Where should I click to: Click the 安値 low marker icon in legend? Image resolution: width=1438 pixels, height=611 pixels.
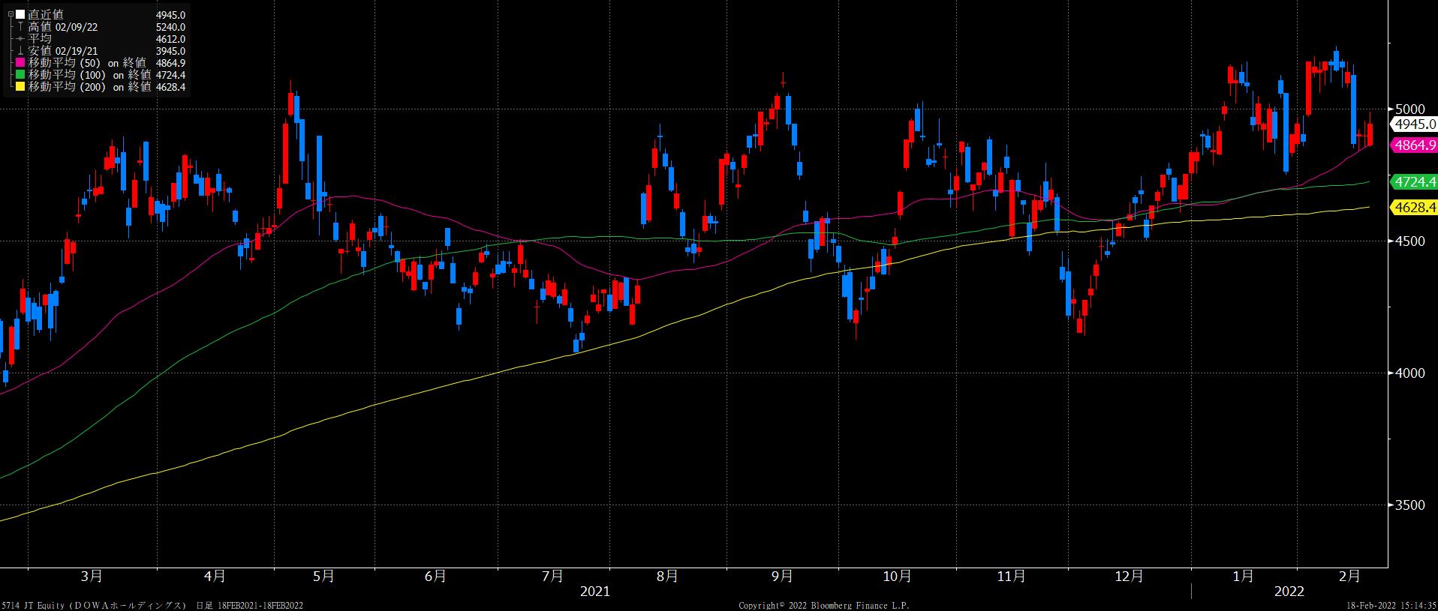point(20,51)
